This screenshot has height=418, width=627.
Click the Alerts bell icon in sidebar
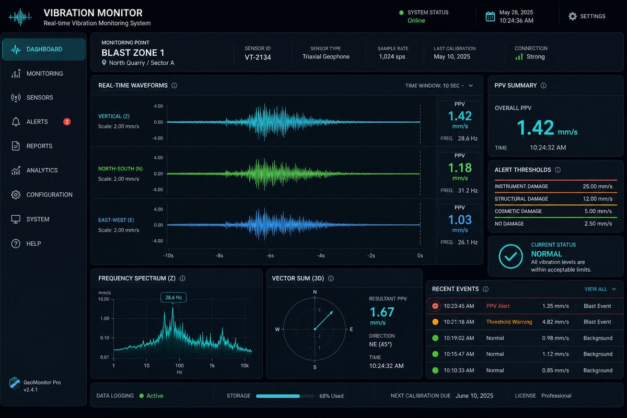16,122
